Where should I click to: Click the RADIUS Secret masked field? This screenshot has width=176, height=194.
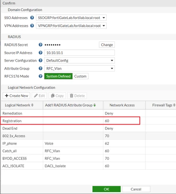coord(52,45)
